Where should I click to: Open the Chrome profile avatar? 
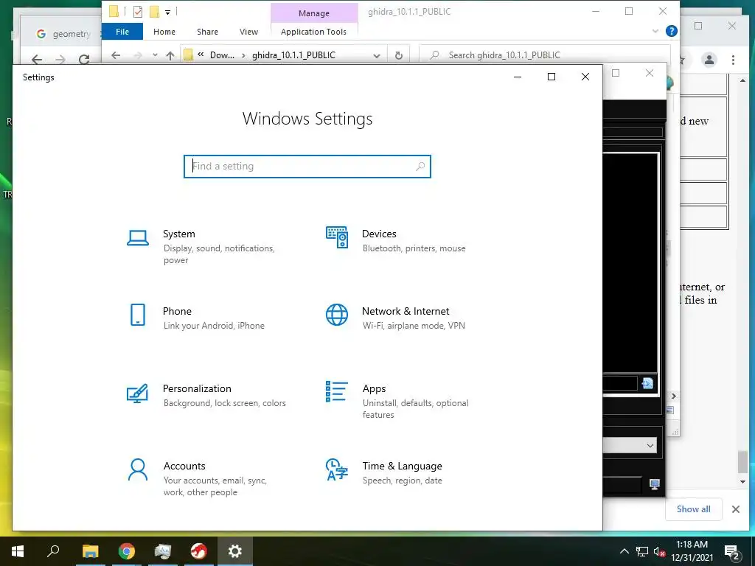709,60
